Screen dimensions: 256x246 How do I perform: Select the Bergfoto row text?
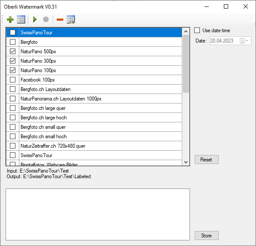click(x=29, y=42)
